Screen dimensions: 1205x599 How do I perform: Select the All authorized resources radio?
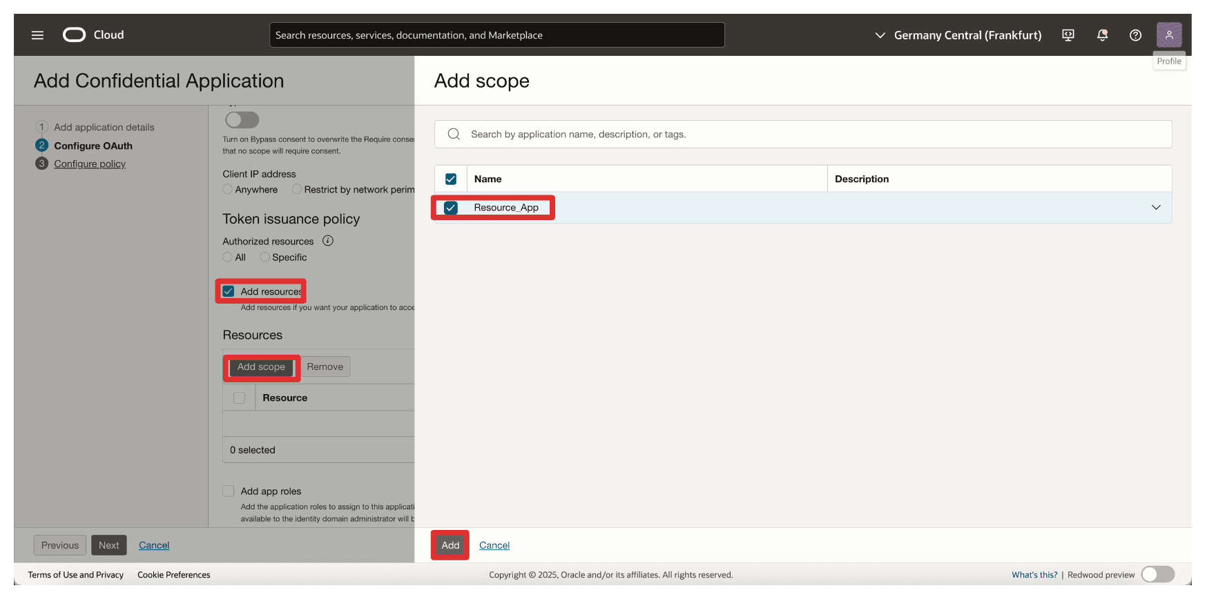coord(228,257)
